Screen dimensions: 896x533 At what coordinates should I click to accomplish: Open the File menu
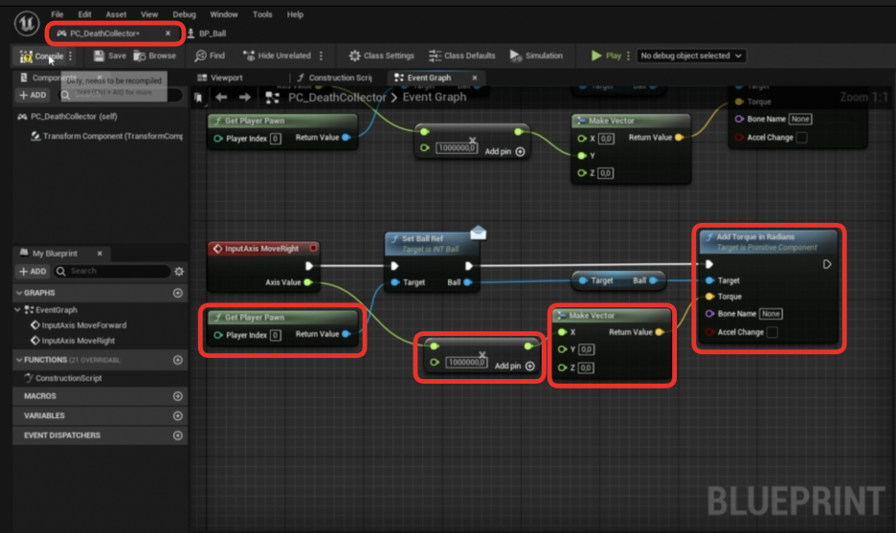(57, 14)
